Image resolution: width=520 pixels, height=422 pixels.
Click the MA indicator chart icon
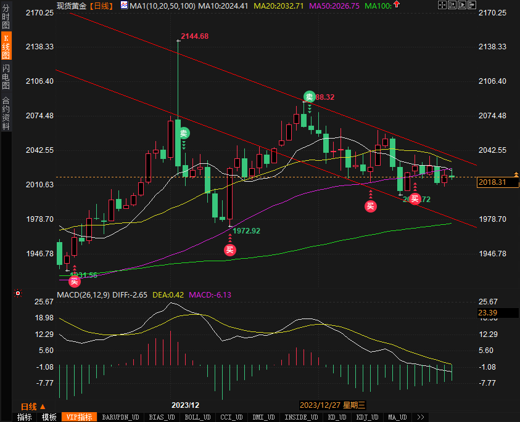(x=124, y=6)
